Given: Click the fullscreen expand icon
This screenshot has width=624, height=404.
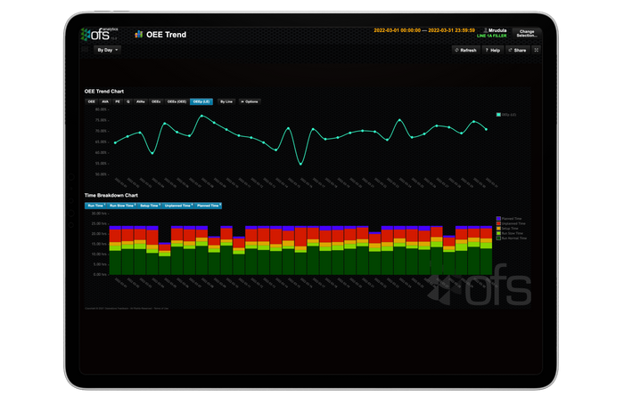Looking at the screenshot, I should pos(537,51).
